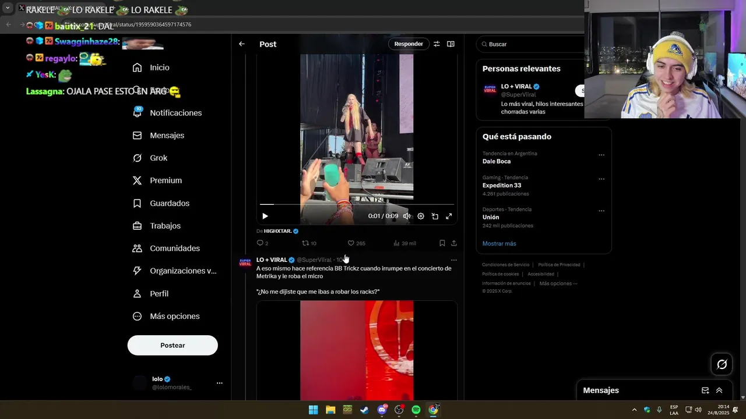Reply via comment bubble with 2

[x=262, y=243]
